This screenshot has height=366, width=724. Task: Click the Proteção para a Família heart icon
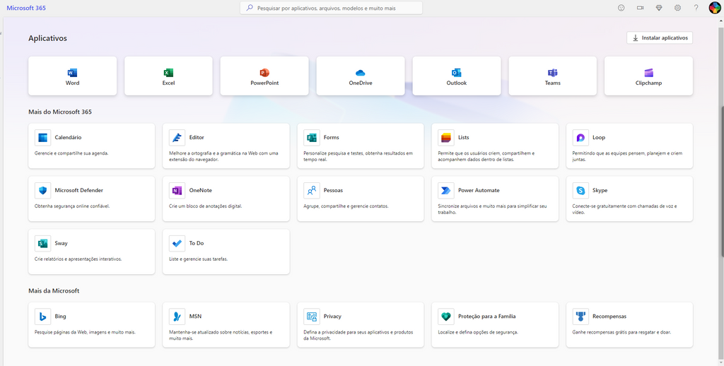pyautogui.click(x=446, y=317)
